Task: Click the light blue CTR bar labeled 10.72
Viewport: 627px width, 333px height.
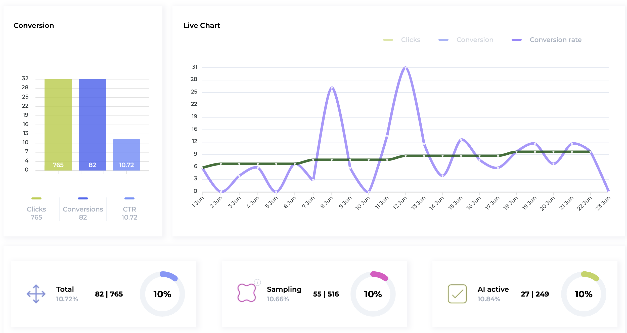Action: pyautogui.click(x=126, y=155)
